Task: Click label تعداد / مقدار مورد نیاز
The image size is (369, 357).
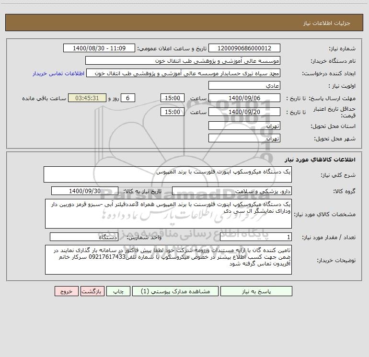Action: [x=329, y=237]
